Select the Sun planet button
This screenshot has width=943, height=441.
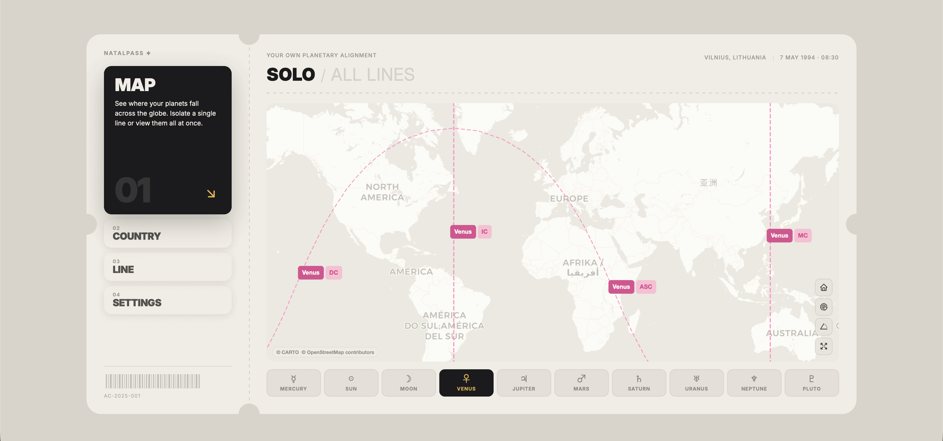tap(351, 382)
